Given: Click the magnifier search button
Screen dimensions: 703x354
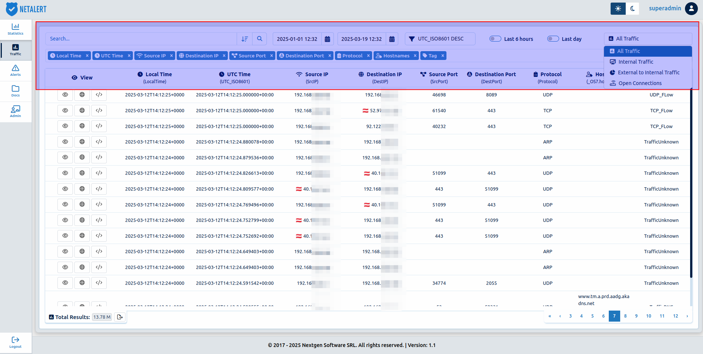Looking at the screenshot, I should coord(260,39).
